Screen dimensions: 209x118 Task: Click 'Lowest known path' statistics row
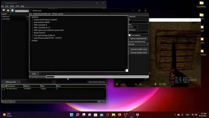pyautogui.click(x=48, y=38)
